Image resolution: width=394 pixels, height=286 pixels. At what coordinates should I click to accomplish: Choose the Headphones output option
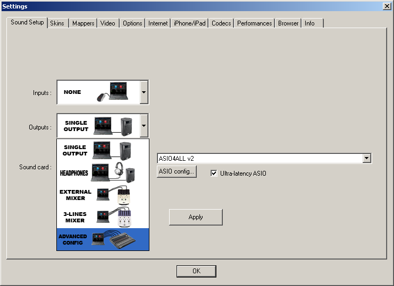point(103,172)
